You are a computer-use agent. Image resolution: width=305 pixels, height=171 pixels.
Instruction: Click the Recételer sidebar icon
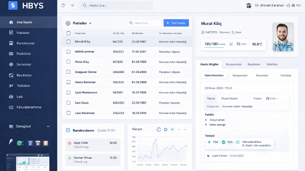point(11,75)
